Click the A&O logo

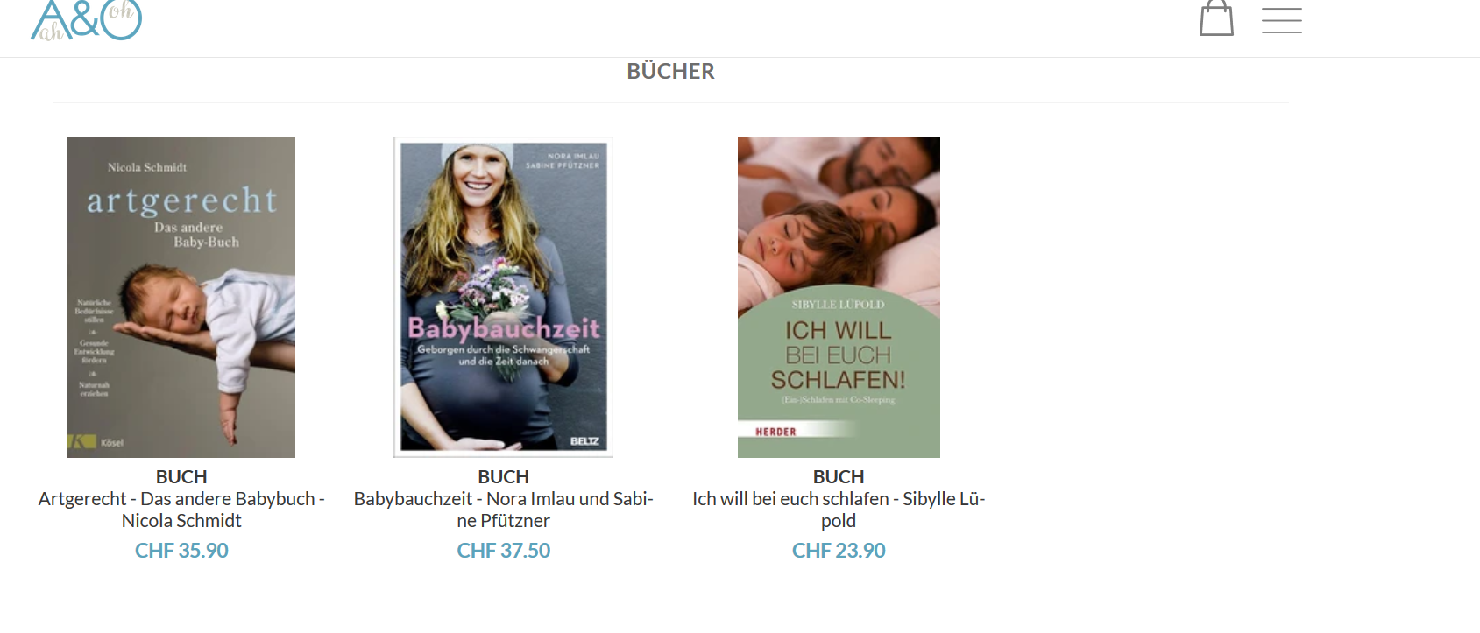pos(86,20)
